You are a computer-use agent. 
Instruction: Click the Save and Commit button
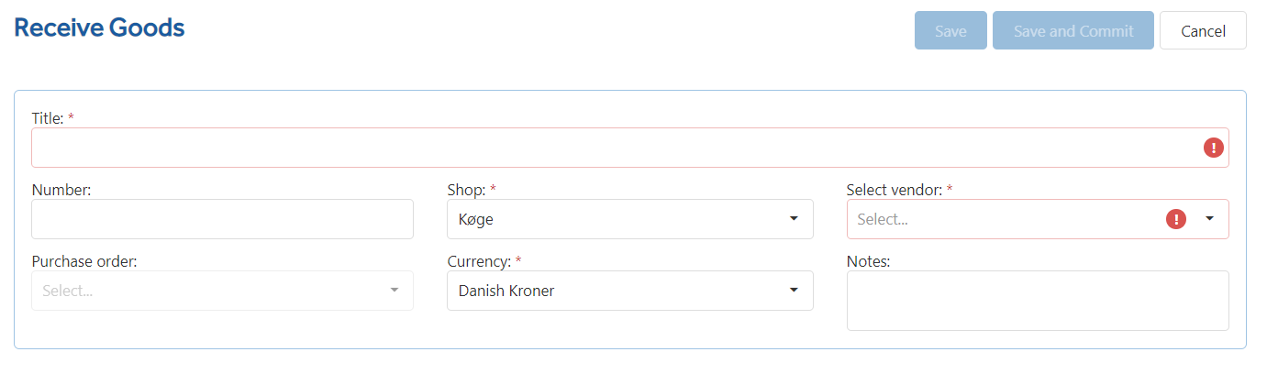1073,30
